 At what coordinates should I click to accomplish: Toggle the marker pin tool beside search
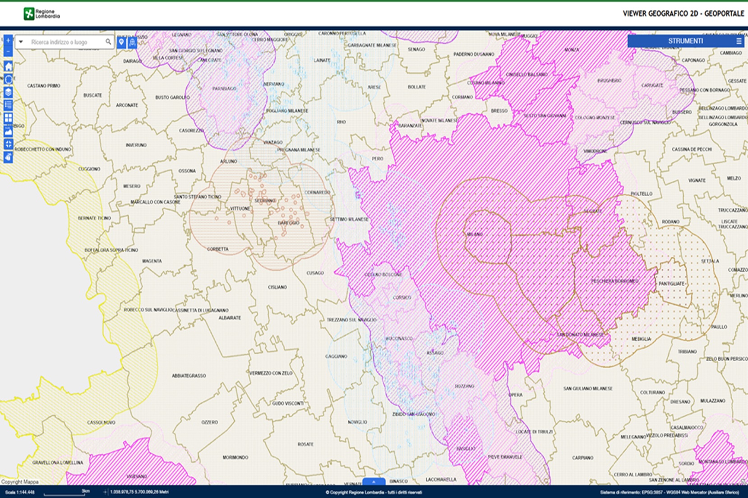[121, 41]
